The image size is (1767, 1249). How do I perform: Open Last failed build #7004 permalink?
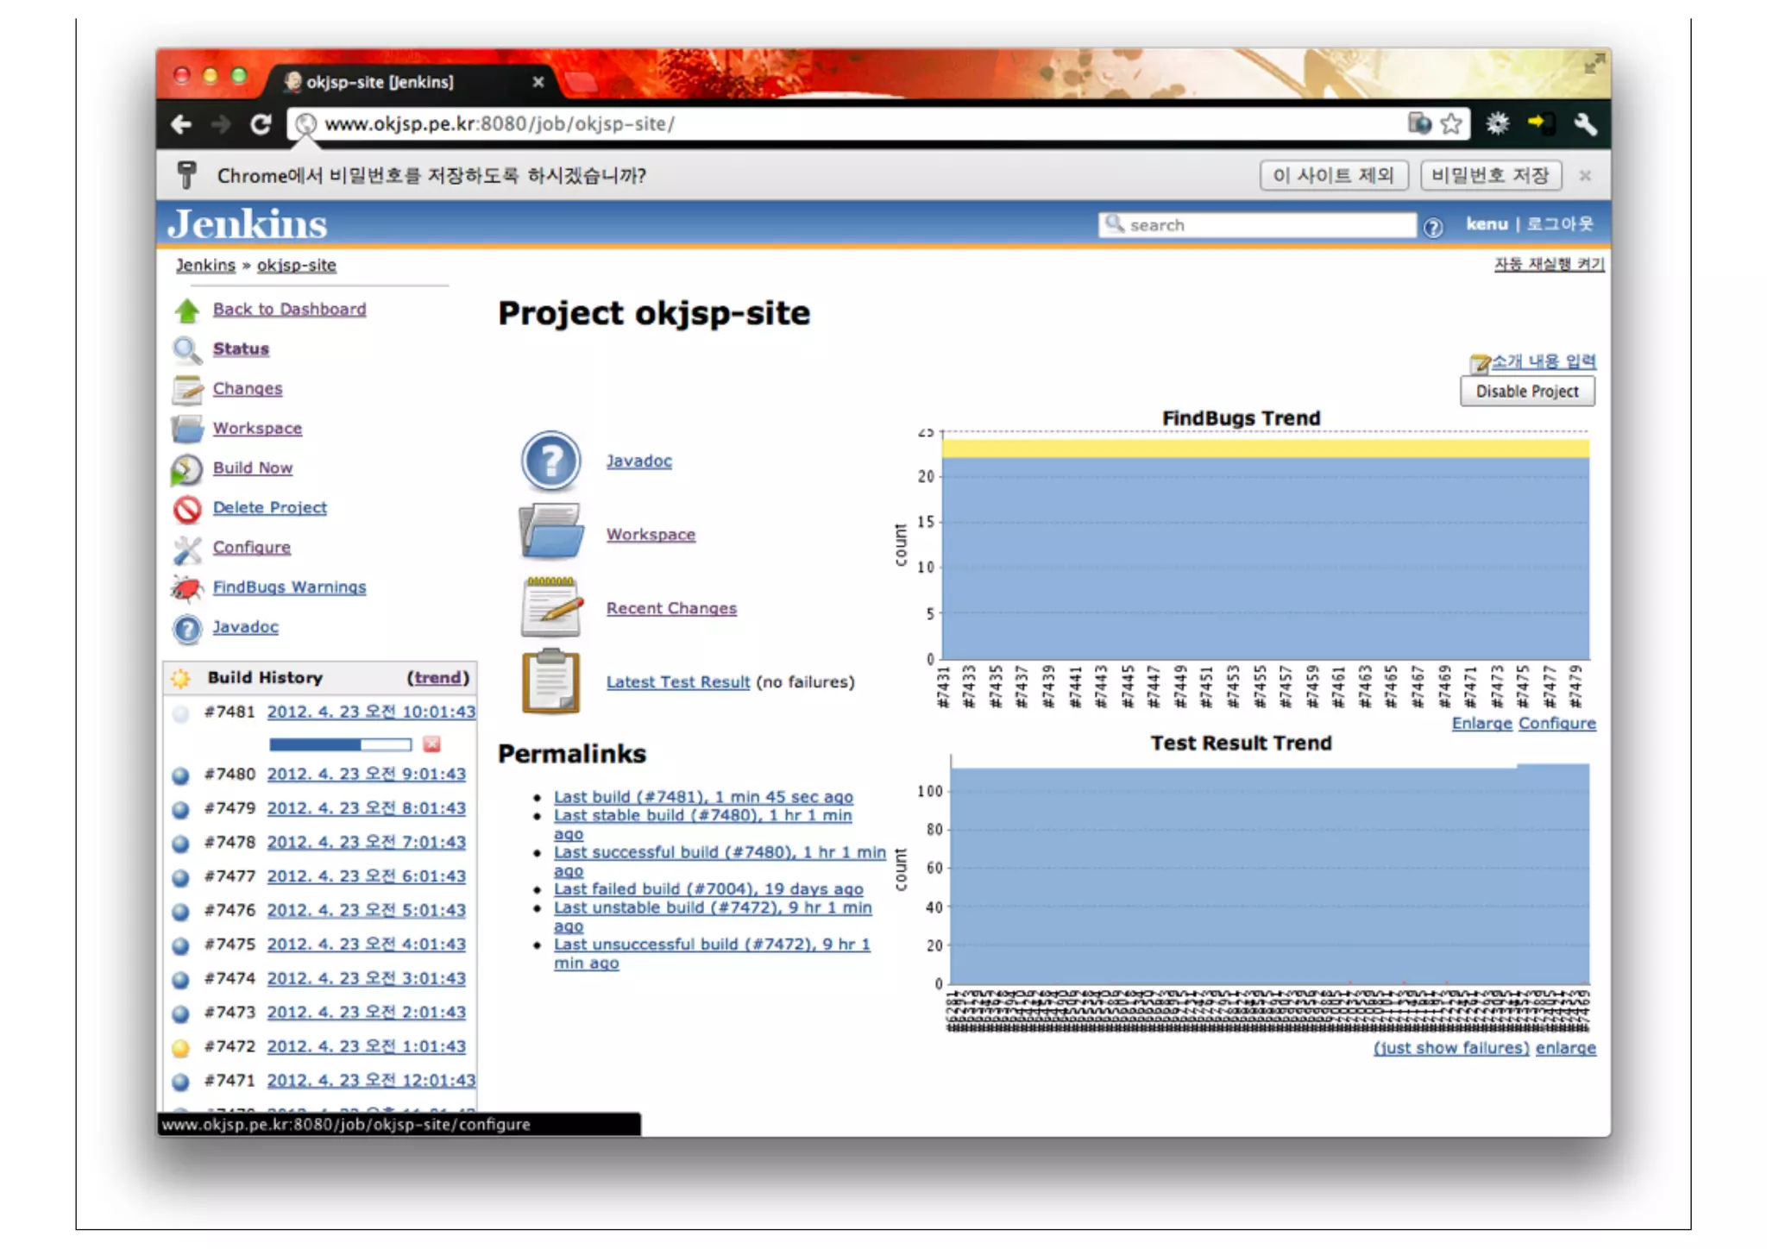point(707,888)
